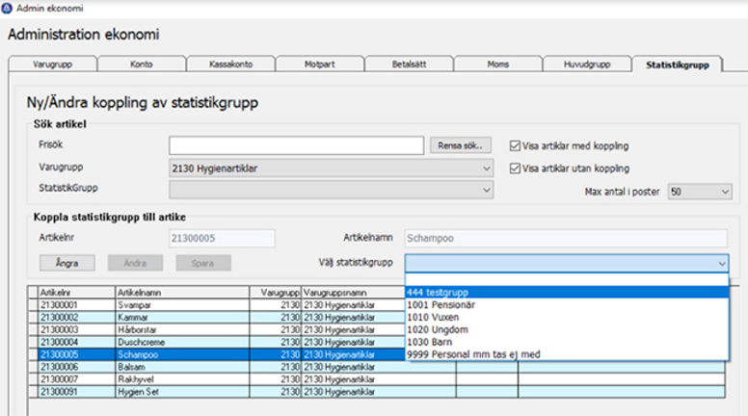
Task: Select the Kassakonto tab
Action: 231,64
